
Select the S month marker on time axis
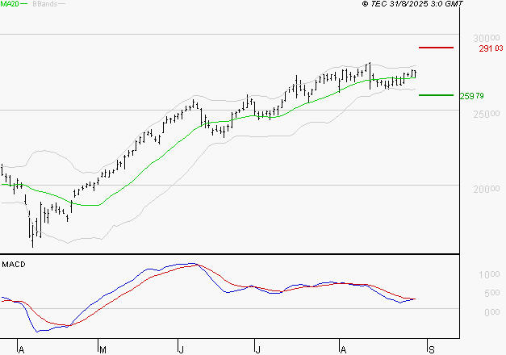(432, 349)
